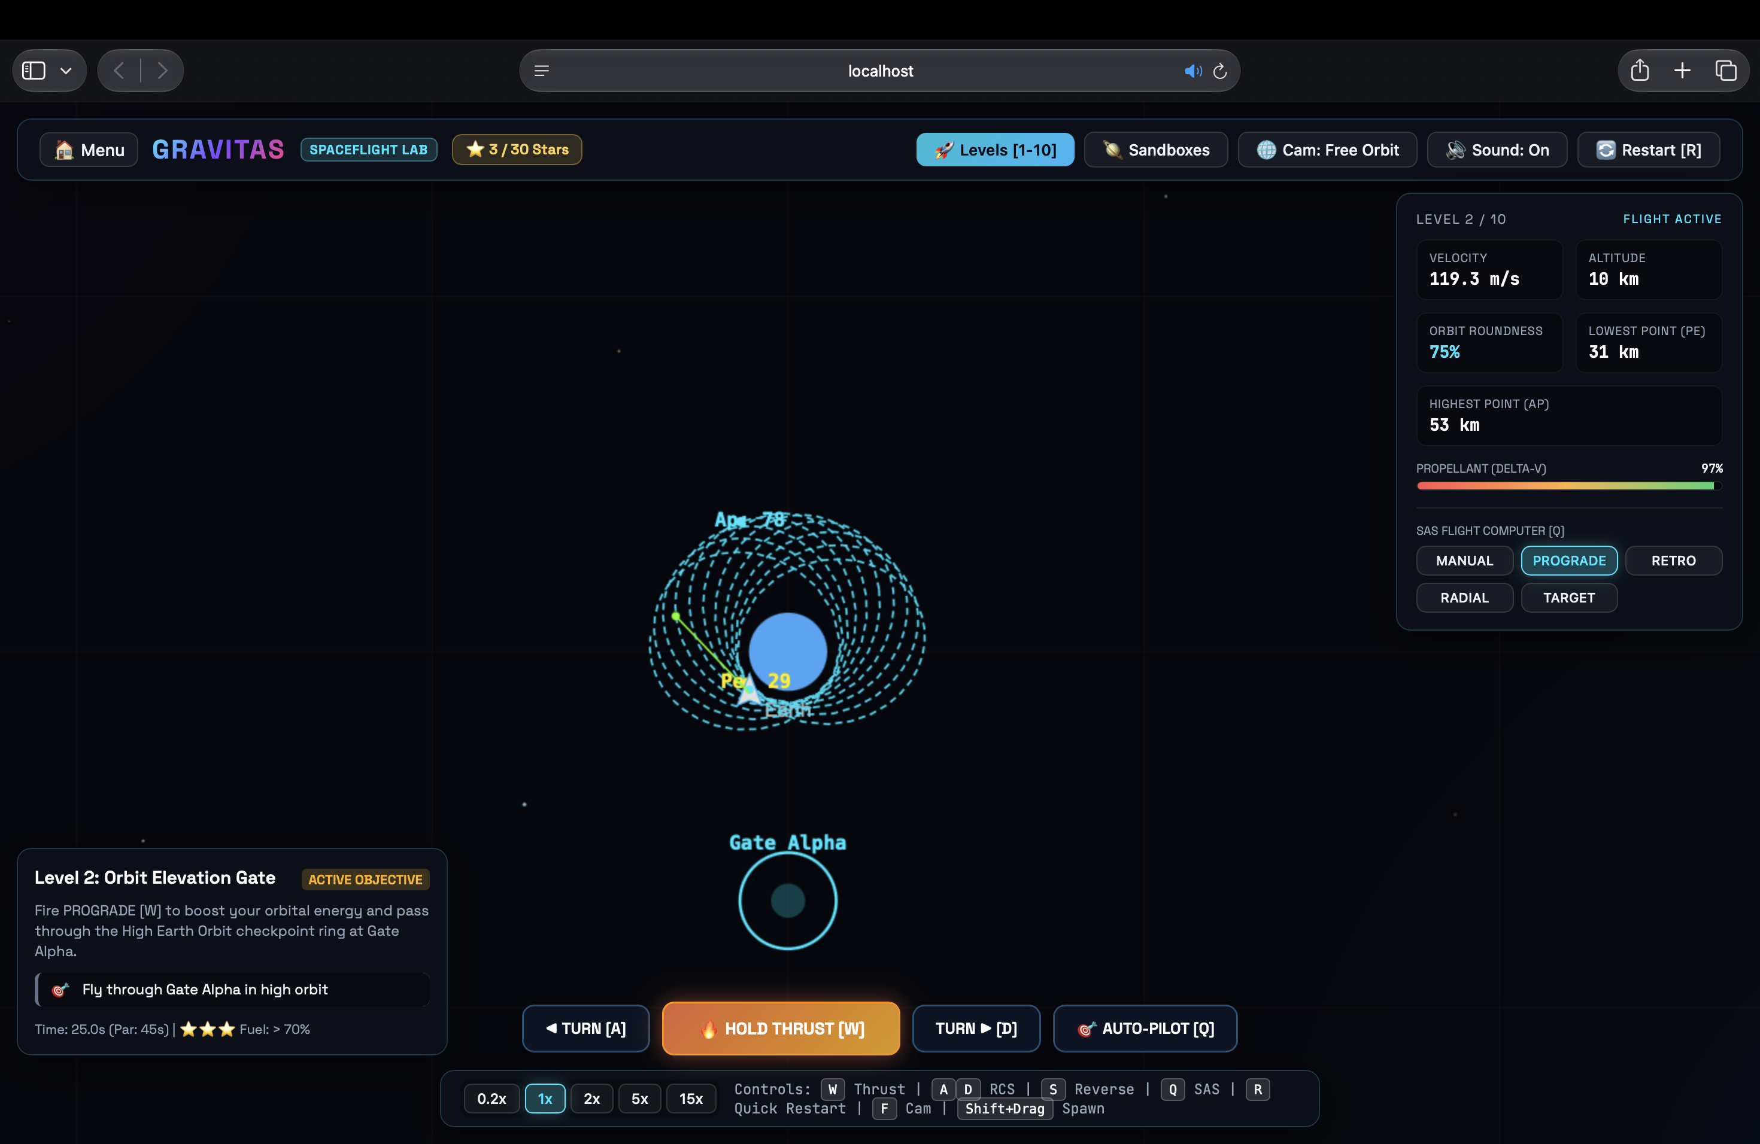This screenshot has height=1144, width=1760.
Task: Toggle Sound: On off
Action: (x=1497, y=150)
